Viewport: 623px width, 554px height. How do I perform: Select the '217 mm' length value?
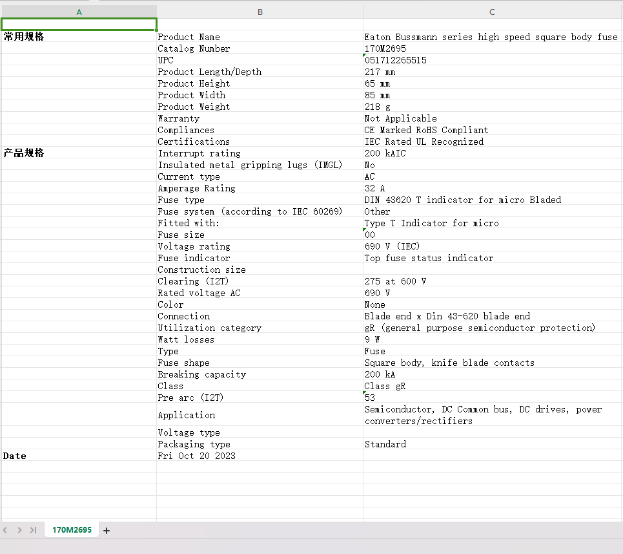[x=493, y=72]
